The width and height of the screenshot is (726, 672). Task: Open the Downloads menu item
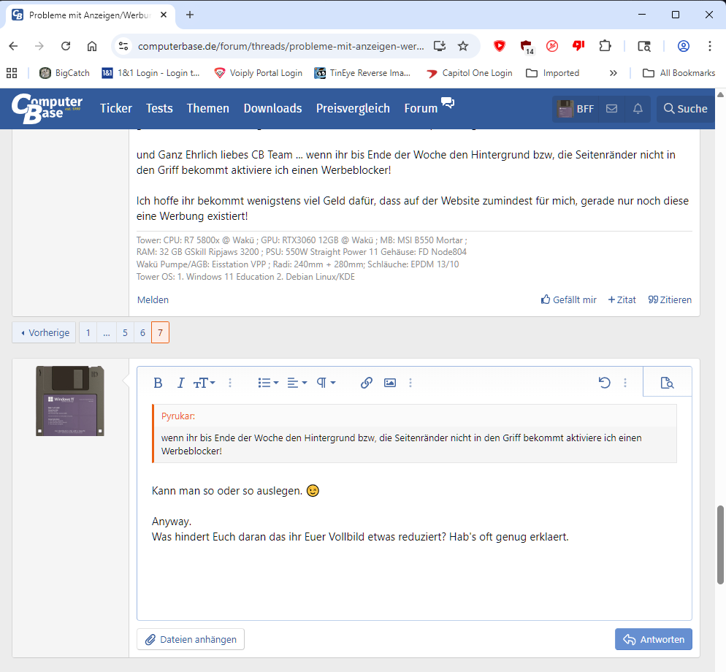point(272,108)
